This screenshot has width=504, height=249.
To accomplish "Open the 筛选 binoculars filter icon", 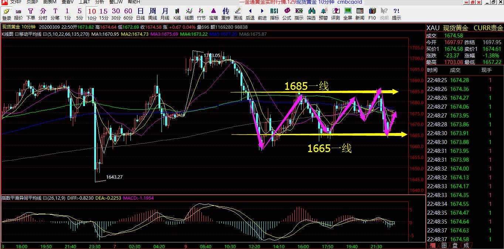I will [x=311, y=14].
